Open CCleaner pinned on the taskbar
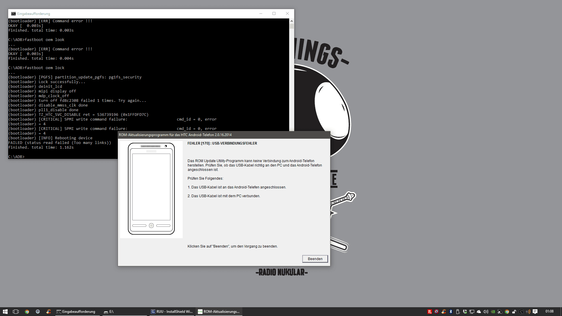This screenshot has width=562, height=316. [49, 312]
